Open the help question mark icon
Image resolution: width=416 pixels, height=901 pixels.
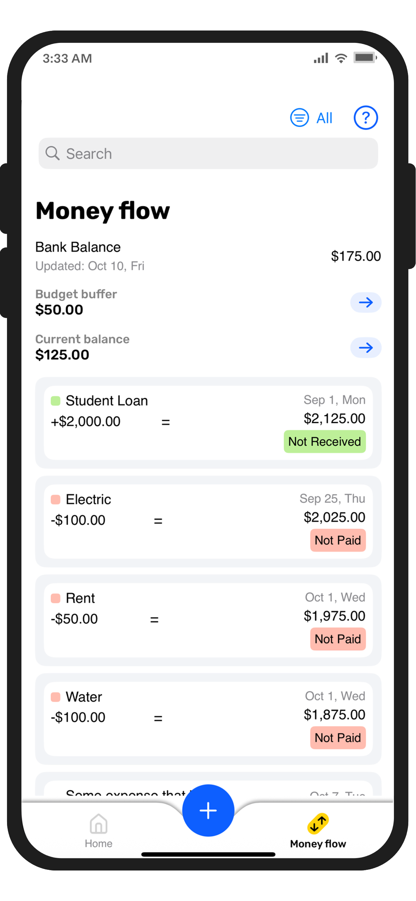click(365, 118)
